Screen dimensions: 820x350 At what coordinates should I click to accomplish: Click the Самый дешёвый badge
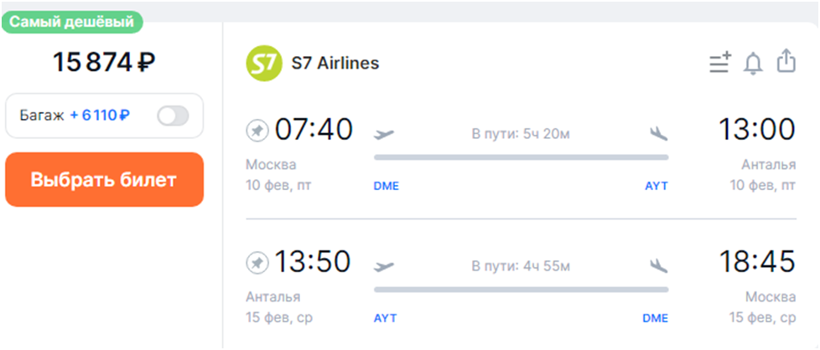[x=72, y=23]
